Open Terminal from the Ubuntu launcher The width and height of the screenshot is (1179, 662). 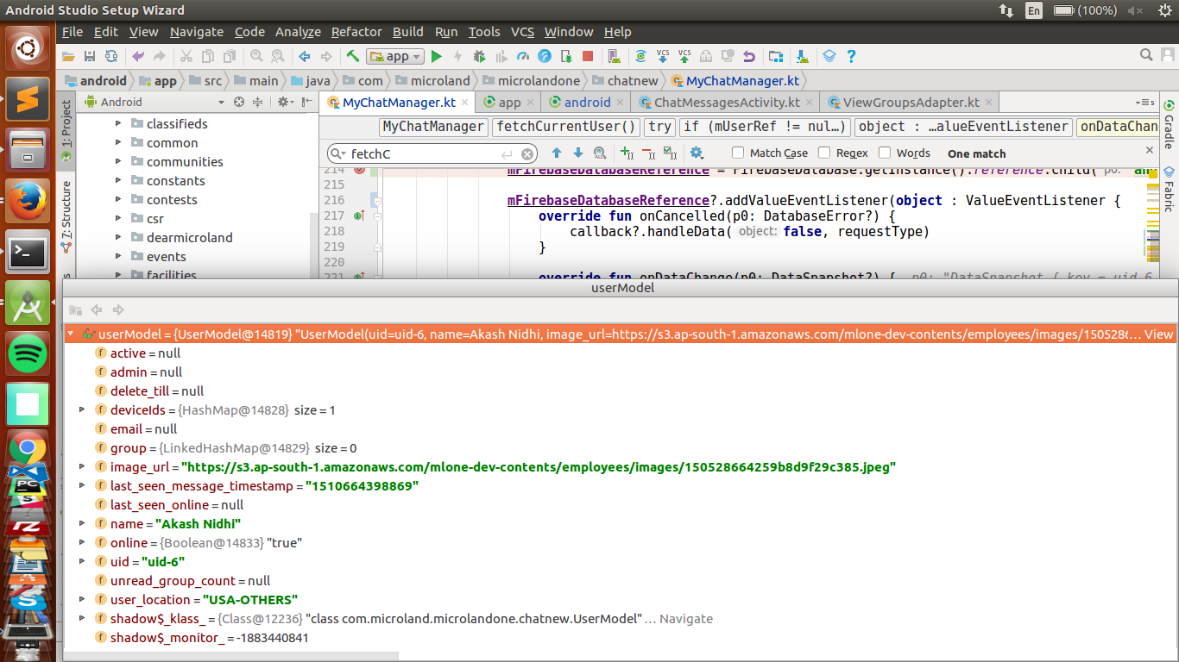click(28, 252)
